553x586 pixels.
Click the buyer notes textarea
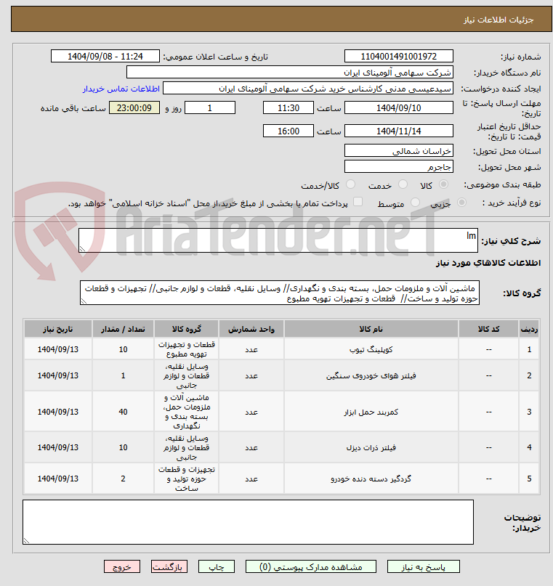[248, 522]
